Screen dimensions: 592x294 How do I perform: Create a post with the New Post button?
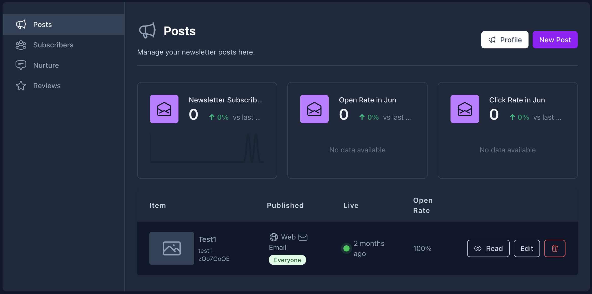(x=555, y=40)
